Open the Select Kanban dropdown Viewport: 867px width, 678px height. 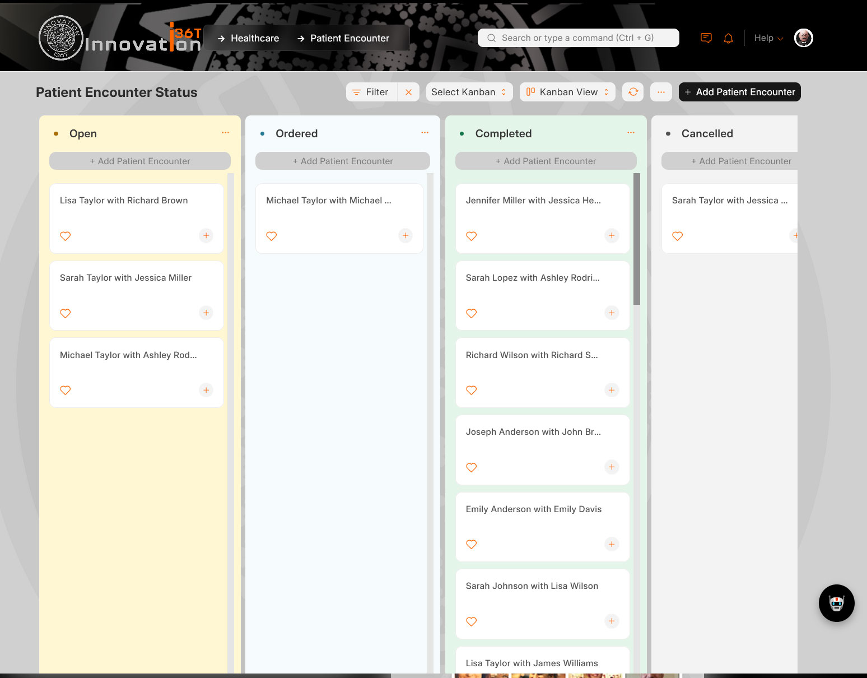pos(469,92)
